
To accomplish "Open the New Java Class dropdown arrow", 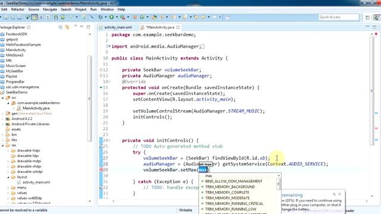I will coord(147,17).
